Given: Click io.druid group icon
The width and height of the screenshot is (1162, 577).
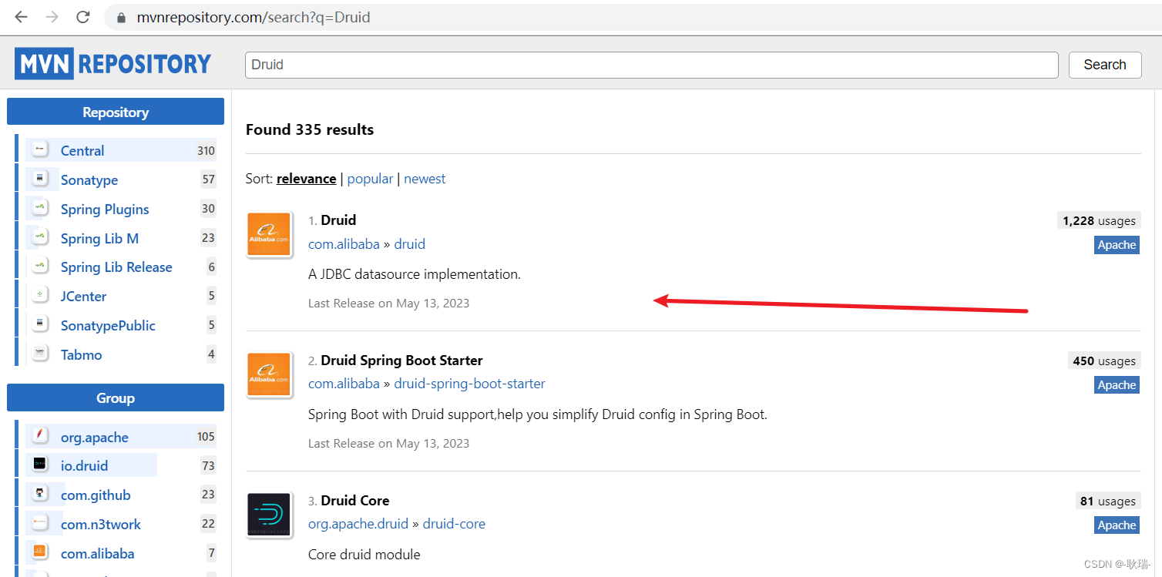Looking at the screenshot, I should click(40, 465).
